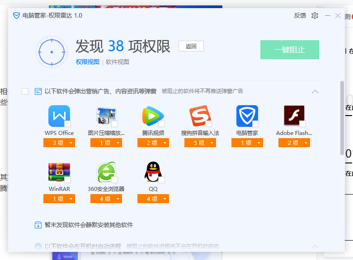Click the 以下软件会在开机时启动进程 heading
353x260 pixels.
pyautogui.click(x=83, y=246)
